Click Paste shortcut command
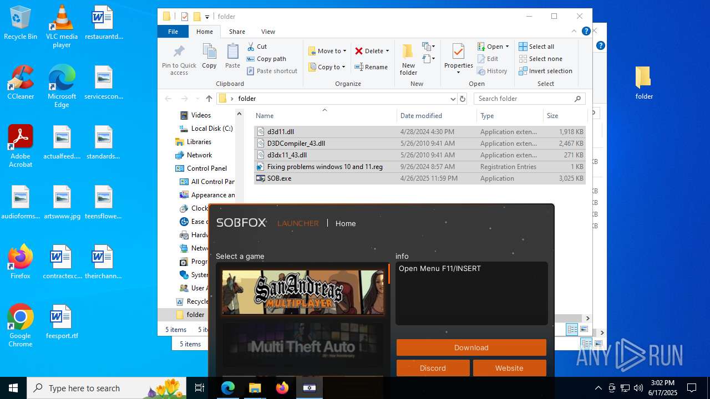Screen dimensions: 710x399 272,71
